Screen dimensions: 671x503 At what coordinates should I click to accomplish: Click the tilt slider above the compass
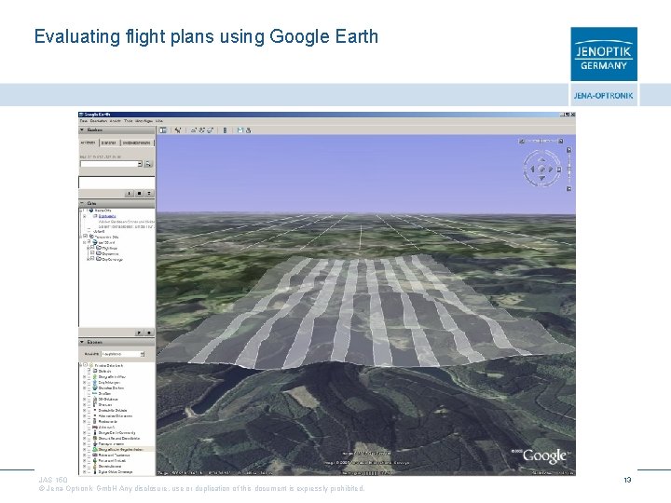coord(541,141)
